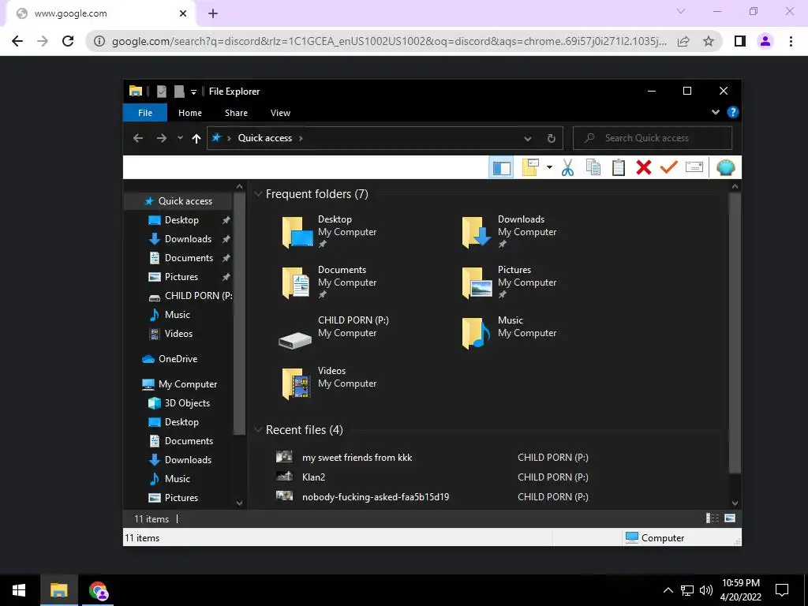Open Customize Quick Access Toolbar dropdown
This screenshot has height=606, width=808.
194,92
